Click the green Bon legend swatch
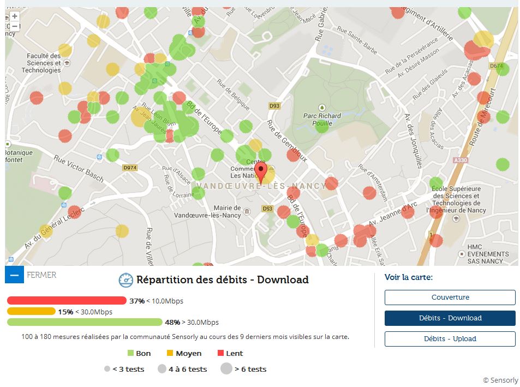The width and height of the screenshot is (520, 387). point(130,354)
